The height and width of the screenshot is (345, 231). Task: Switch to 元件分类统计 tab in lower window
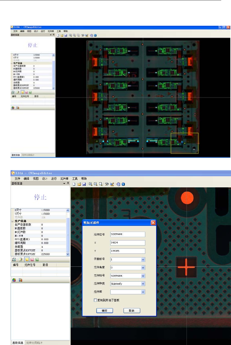click(34, 343)
